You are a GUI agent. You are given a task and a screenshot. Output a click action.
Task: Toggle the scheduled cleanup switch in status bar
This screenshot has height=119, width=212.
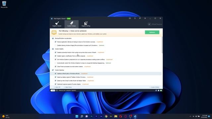pos(53,90)
